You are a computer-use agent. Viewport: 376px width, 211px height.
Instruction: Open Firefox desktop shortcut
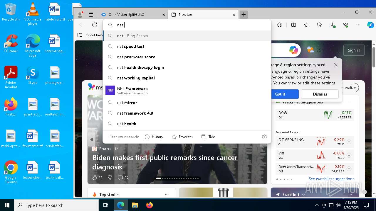11,107
